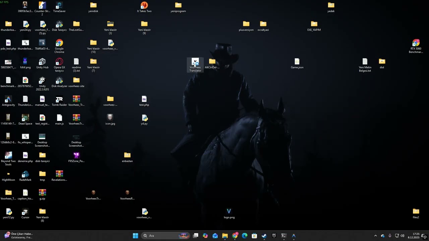Open the news widget on the taskbar
This screenshot has width=429, height=241.
(18, 236)
